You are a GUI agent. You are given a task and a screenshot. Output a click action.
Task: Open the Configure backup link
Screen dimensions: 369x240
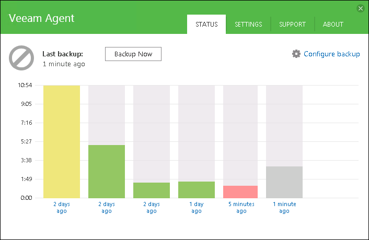pos(331,54)
